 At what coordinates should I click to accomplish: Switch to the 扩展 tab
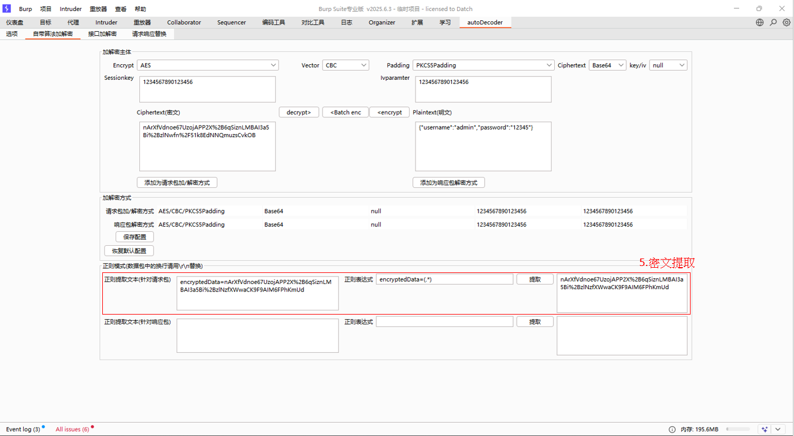[x=417, y=23]
